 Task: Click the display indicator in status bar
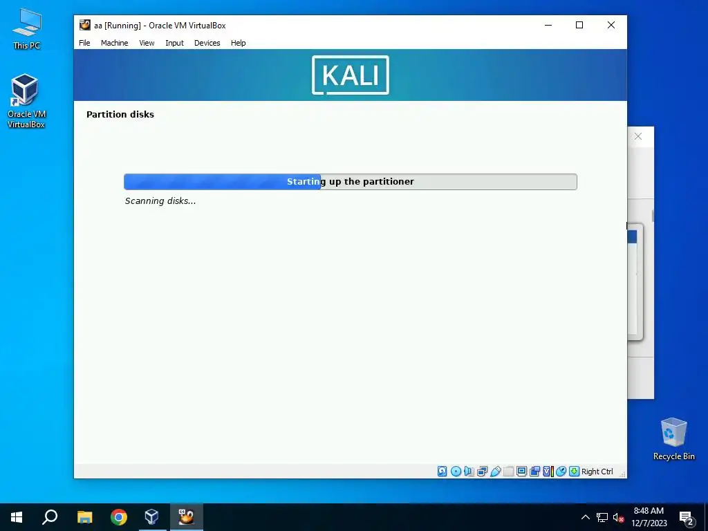(x=521, y=472)
